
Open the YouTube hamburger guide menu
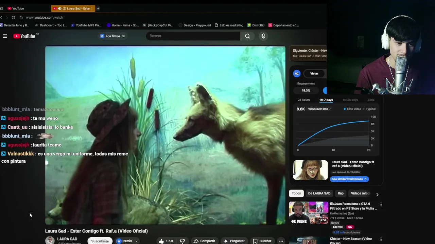[x=5, y=36]
